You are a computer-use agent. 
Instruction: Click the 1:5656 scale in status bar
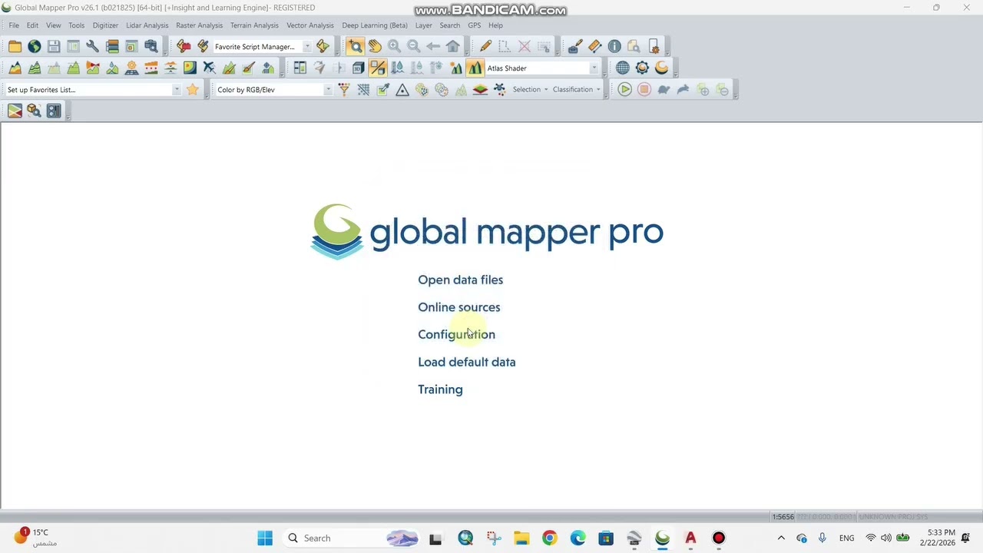[783, 517]
